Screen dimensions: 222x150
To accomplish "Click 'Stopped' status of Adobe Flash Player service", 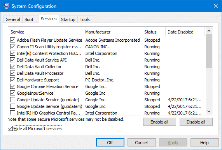I will [x=152, y=40].
